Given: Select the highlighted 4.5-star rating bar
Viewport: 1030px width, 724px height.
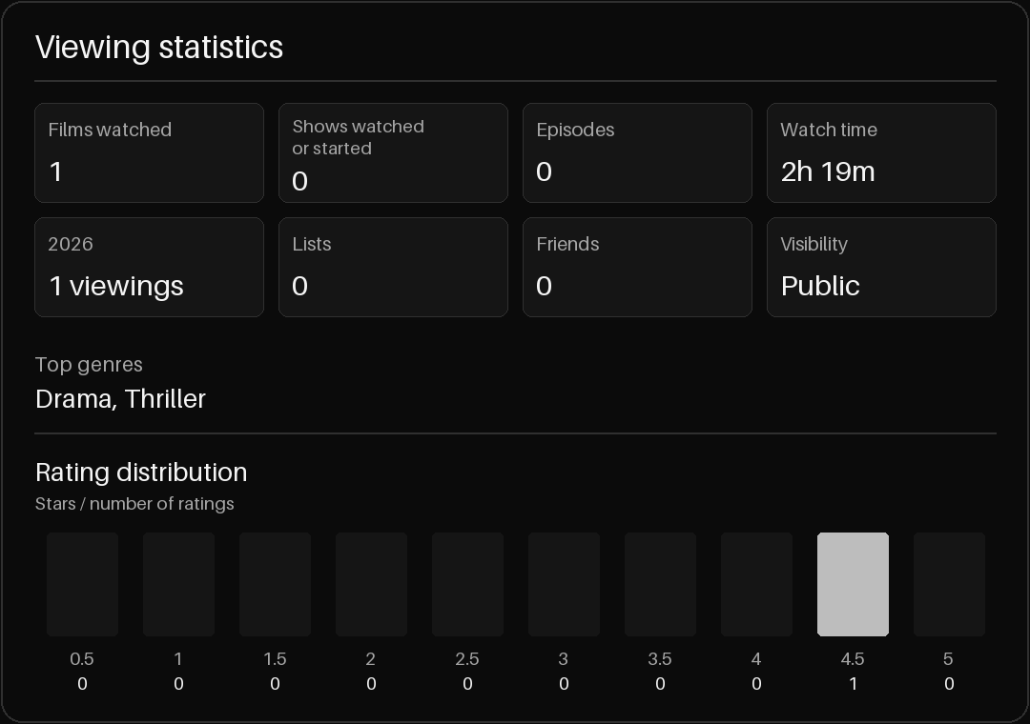Looking at the screenshot, I should [853, 584].
